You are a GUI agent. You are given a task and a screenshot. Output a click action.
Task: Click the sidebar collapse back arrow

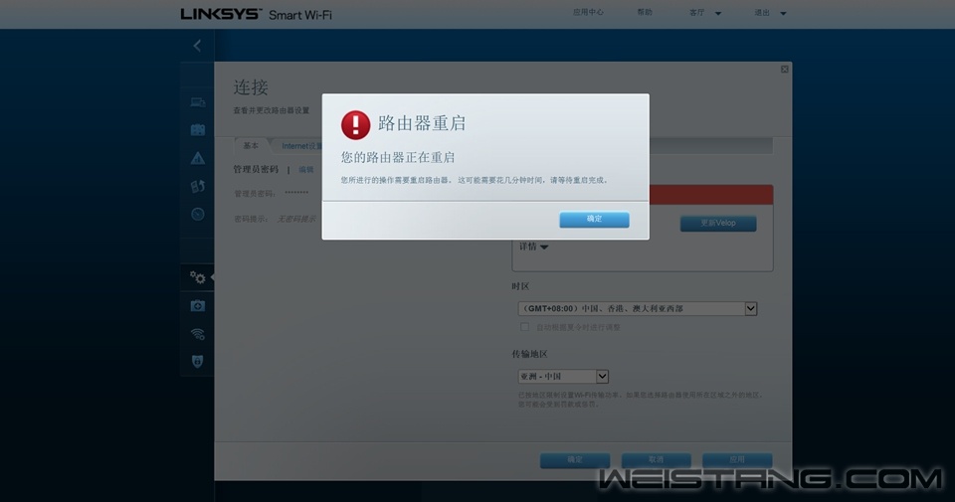pos(197,46)
